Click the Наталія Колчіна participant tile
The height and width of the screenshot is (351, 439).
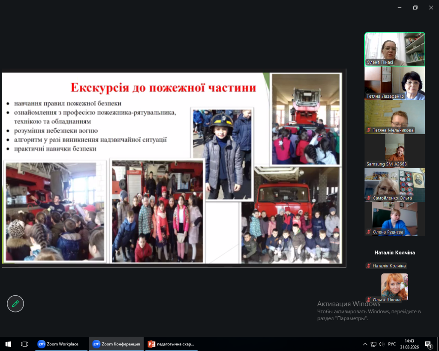pos(394,253)
